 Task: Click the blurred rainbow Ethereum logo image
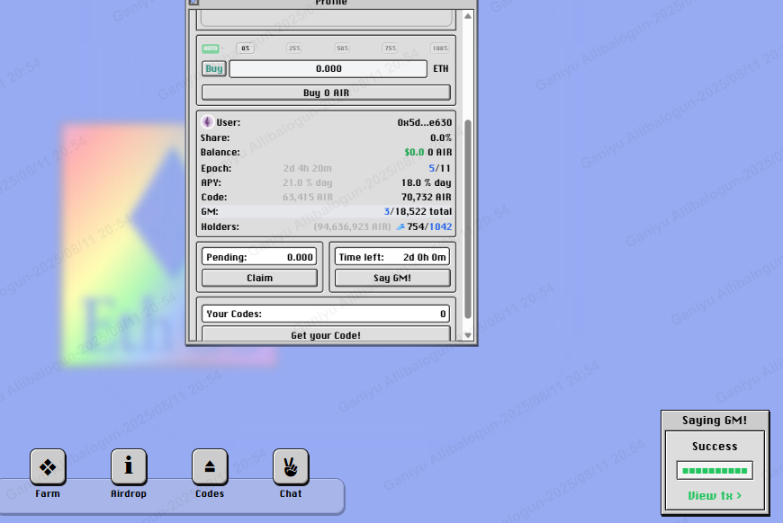point(125,246)
